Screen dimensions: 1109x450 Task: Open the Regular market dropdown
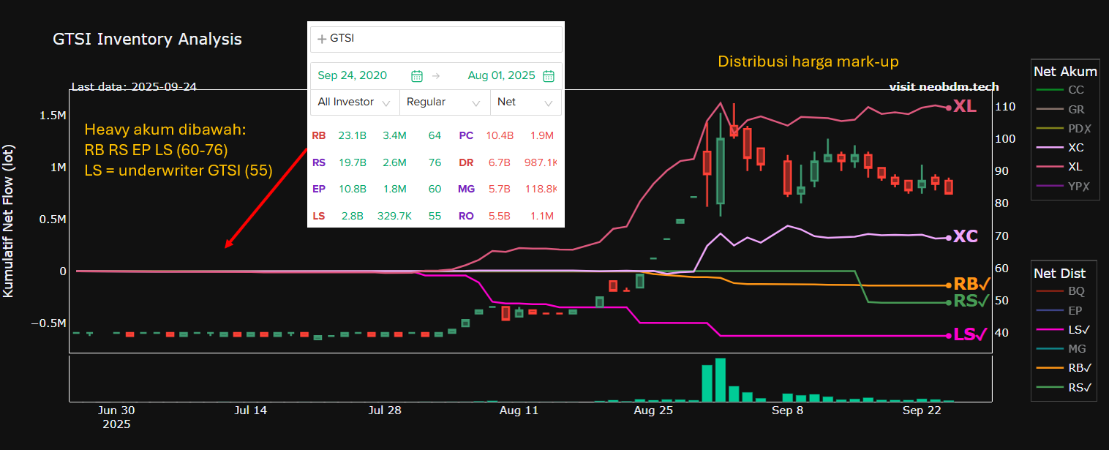444,102
